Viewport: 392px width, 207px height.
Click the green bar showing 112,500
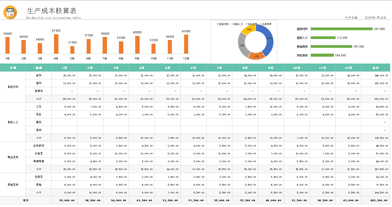point(323,38)
